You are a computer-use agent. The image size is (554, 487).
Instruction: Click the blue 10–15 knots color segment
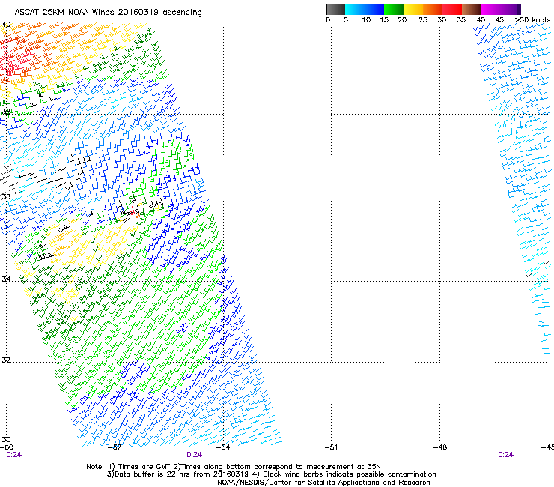click(x=374, y=9)
